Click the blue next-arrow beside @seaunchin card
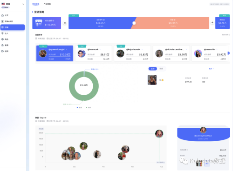 (228, 53)
